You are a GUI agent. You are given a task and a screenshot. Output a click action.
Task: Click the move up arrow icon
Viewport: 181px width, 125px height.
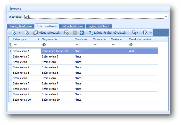coord(75,33)
